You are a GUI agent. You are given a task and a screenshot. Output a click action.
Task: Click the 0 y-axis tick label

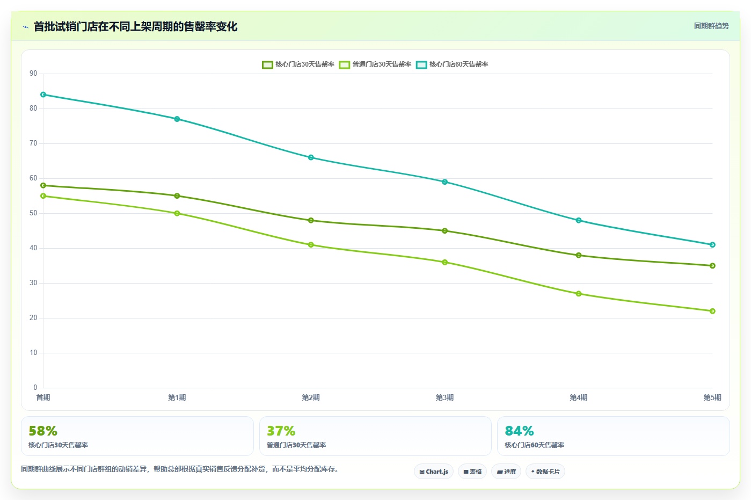(35, 388)
